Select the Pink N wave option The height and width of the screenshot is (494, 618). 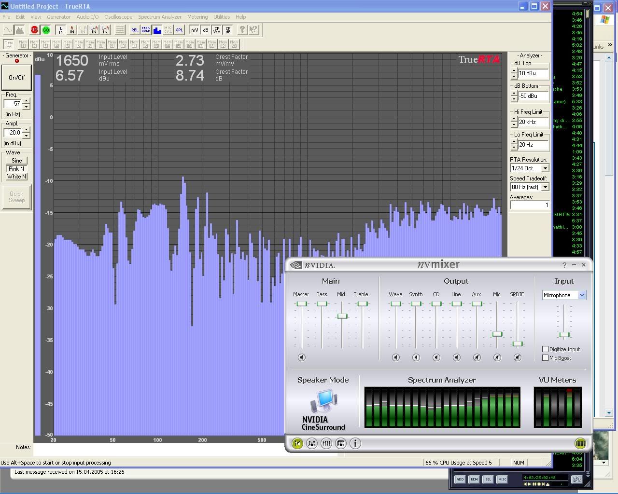tap(17, 169)
